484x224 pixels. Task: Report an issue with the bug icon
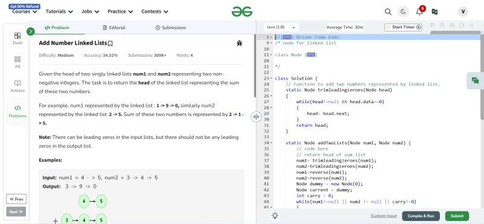[x=239, y=43]
